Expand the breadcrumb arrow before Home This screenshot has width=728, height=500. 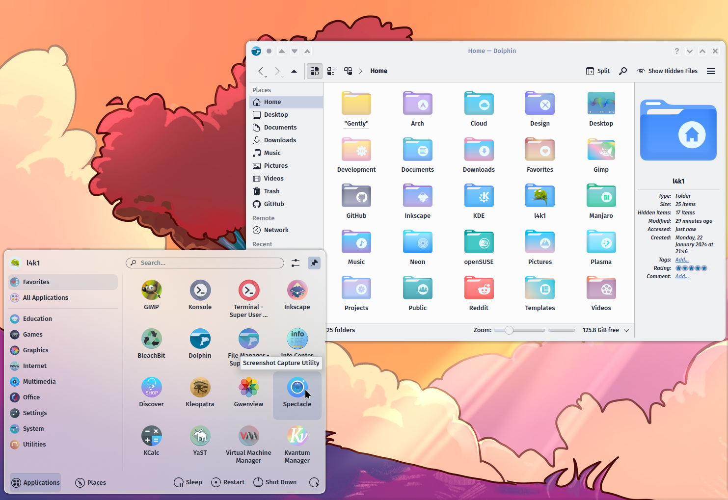[360, 71]
